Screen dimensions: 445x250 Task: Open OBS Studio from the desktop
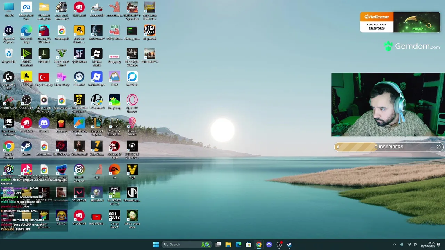click(26, 102)
